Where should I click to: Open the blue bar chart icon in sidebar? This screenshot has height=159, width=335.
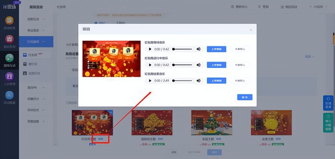click(9, 95)
